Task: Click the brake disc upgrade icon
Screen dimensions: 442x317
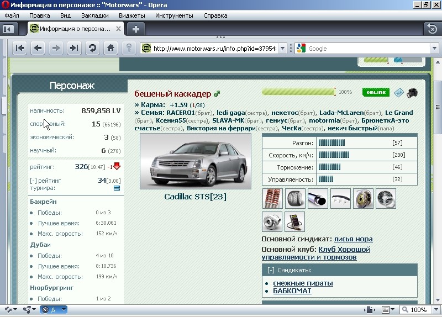Action: [363, 199]
